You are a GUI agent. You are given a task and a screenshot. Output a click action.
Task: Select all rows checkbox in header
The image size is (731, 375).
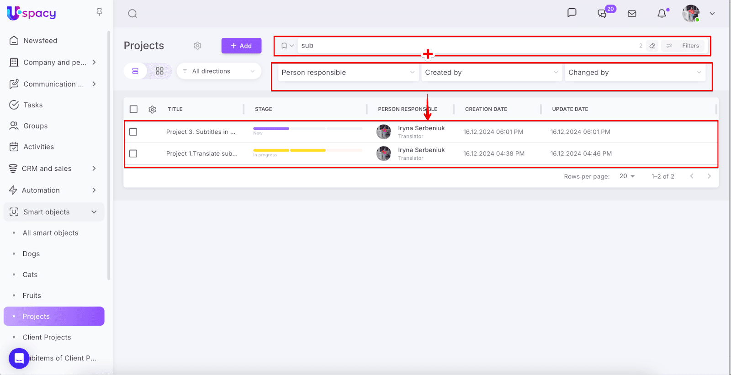point(133,109)
